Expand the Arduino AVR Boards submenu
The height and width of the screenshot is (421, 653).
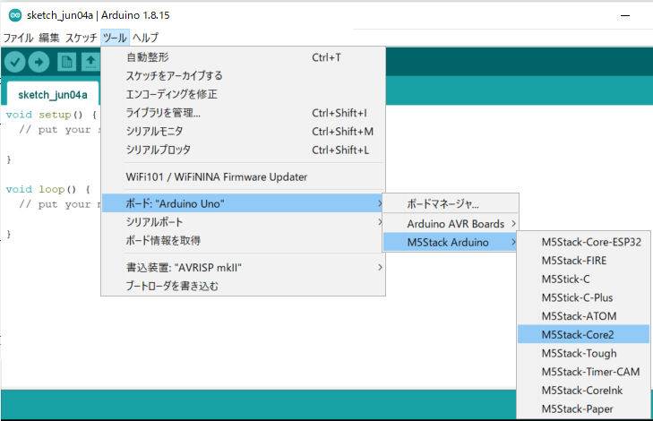pyautogui.click(x=451, y=224)
